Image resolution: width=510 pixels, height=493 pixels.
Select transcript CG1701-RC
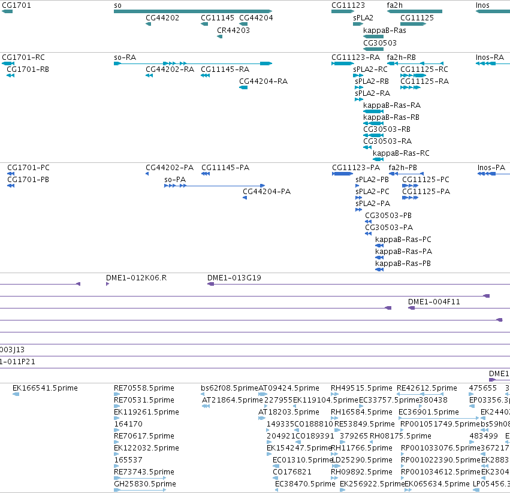[23, 58]
